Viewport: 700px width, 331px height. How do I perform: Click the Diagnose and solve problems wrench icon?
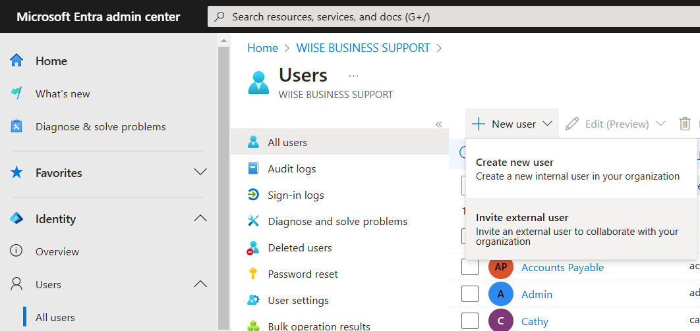(253, 221)
